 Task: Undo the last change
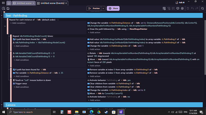coord(193,9)
